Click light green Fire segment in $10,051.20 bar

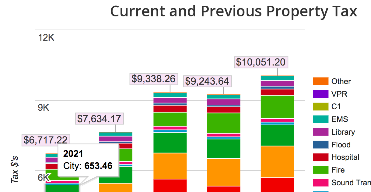pyautogui.click(x=277, y=107)
